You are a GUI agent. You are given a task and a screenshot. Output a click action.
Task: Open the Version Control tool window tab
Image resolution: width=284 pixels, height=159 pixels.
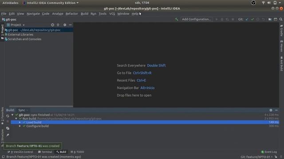[x=20, y=152]
